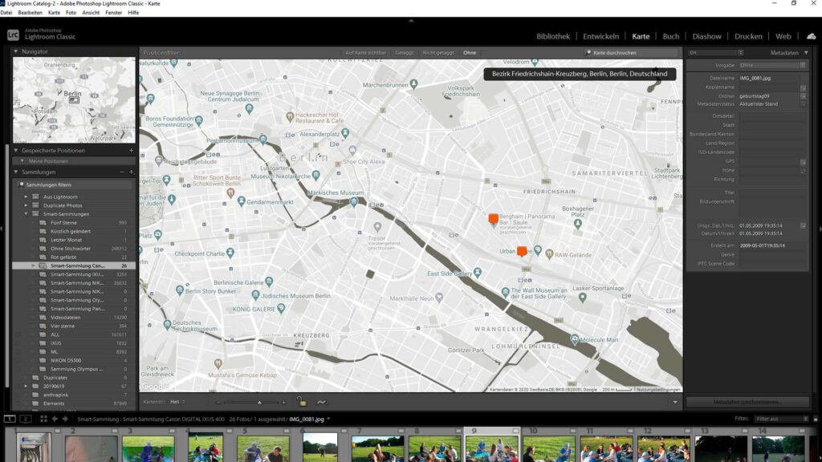Viewport: 822px width, 462px height.
Task: Click the orange photo pin near Berghain
Action: (494, 218)
